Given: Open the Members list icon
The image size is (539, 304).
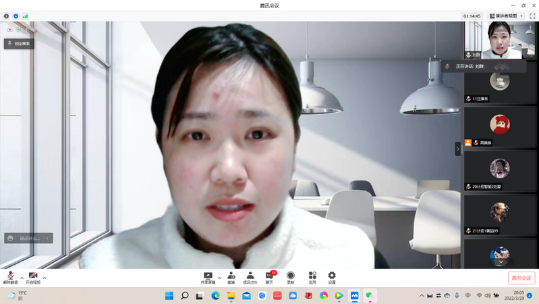Looking at the screenshot, I should coord(250,277).
